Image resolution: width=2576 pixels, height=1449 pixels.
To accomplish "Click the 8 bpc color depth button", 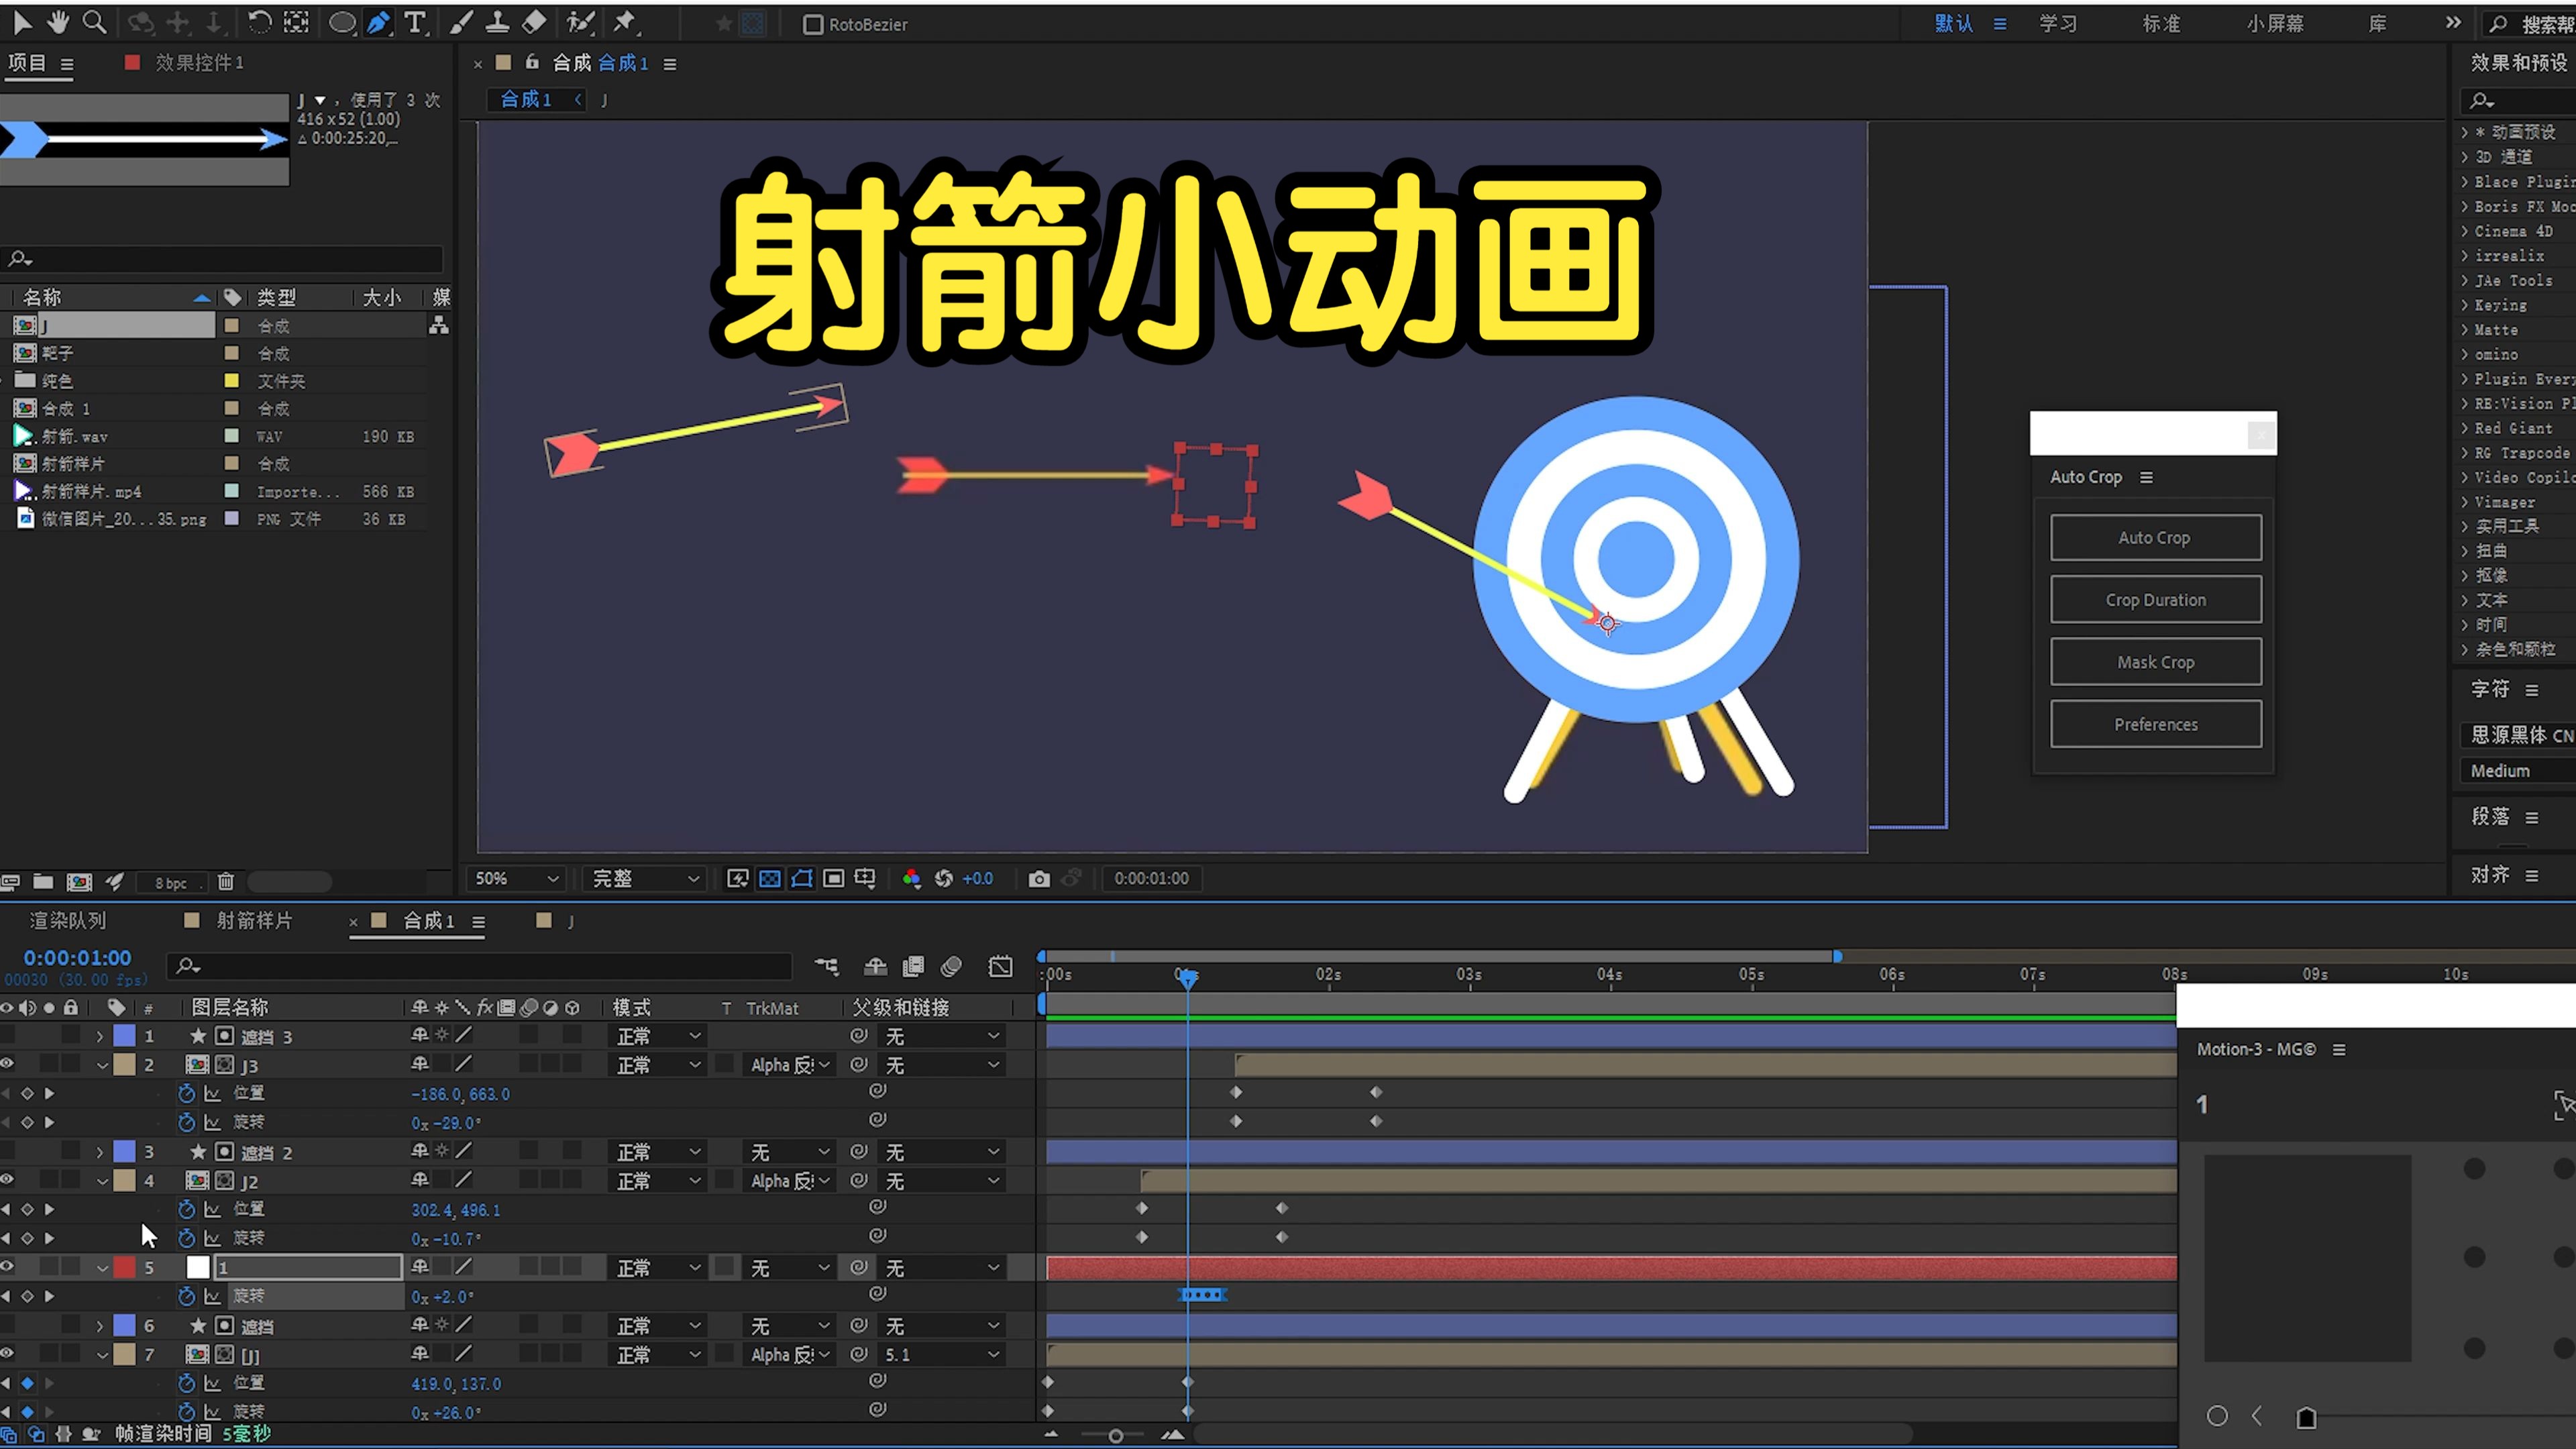I will click(171, 883).
